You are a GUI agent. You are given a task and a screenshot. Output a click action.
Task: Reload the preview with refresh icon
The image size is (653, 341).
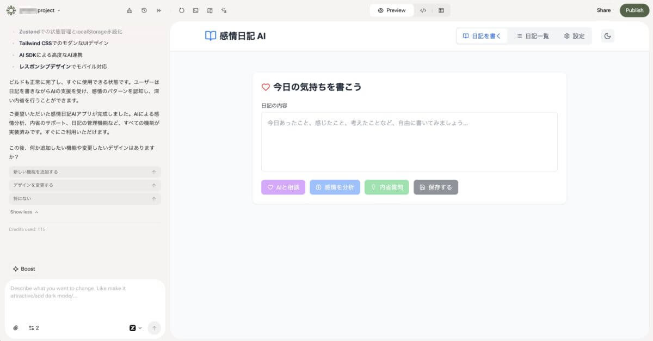182,10
